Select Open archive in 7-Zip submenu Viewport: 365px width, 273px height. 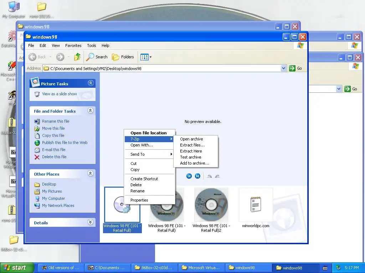click(196, 139)
